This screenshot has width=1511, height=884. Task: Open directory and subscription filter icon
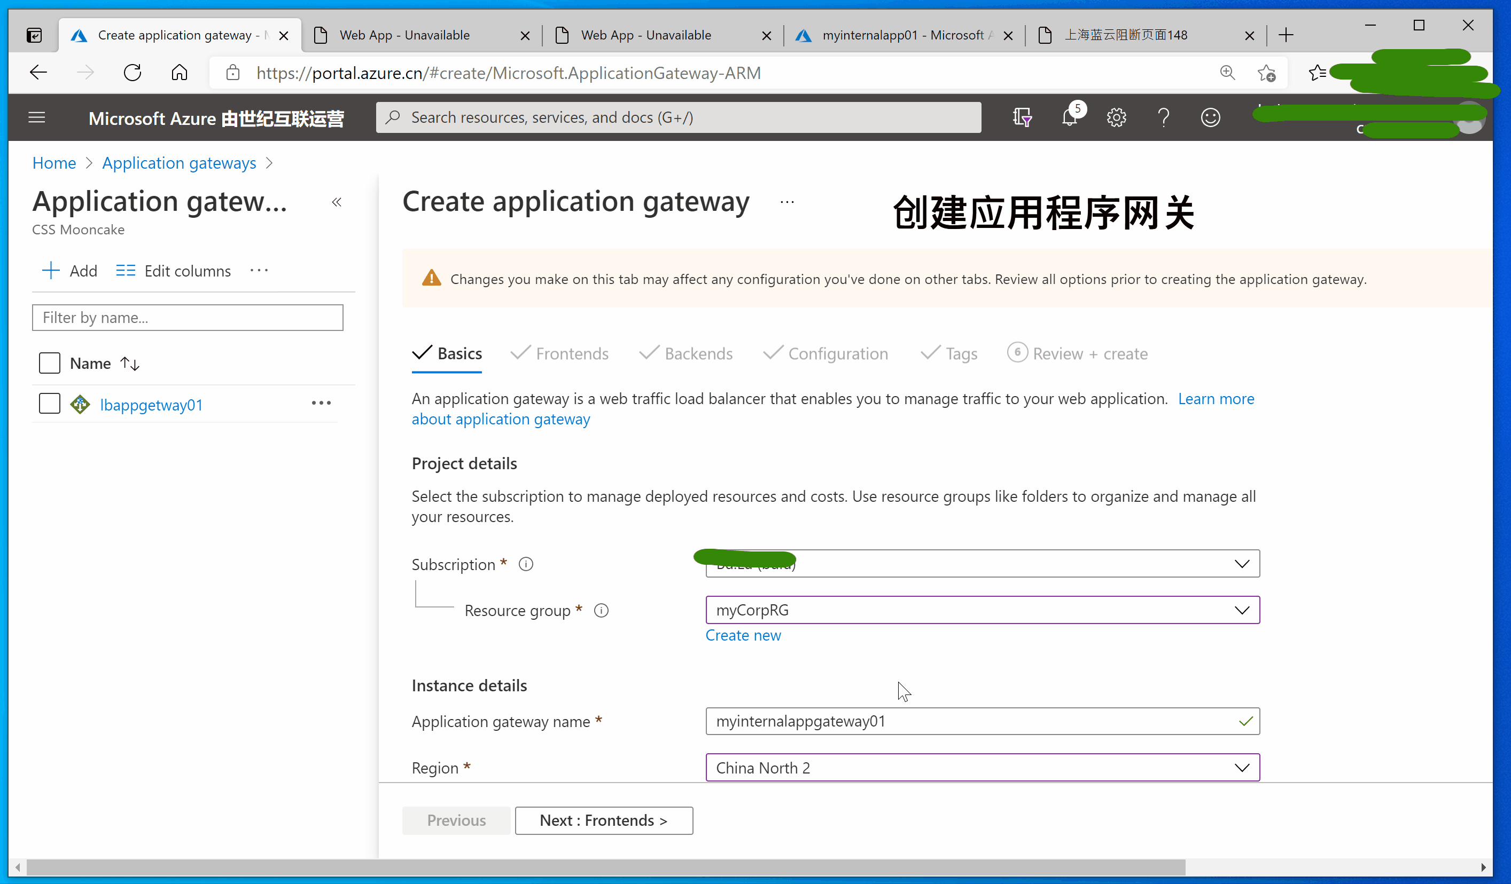[1022, 117]
